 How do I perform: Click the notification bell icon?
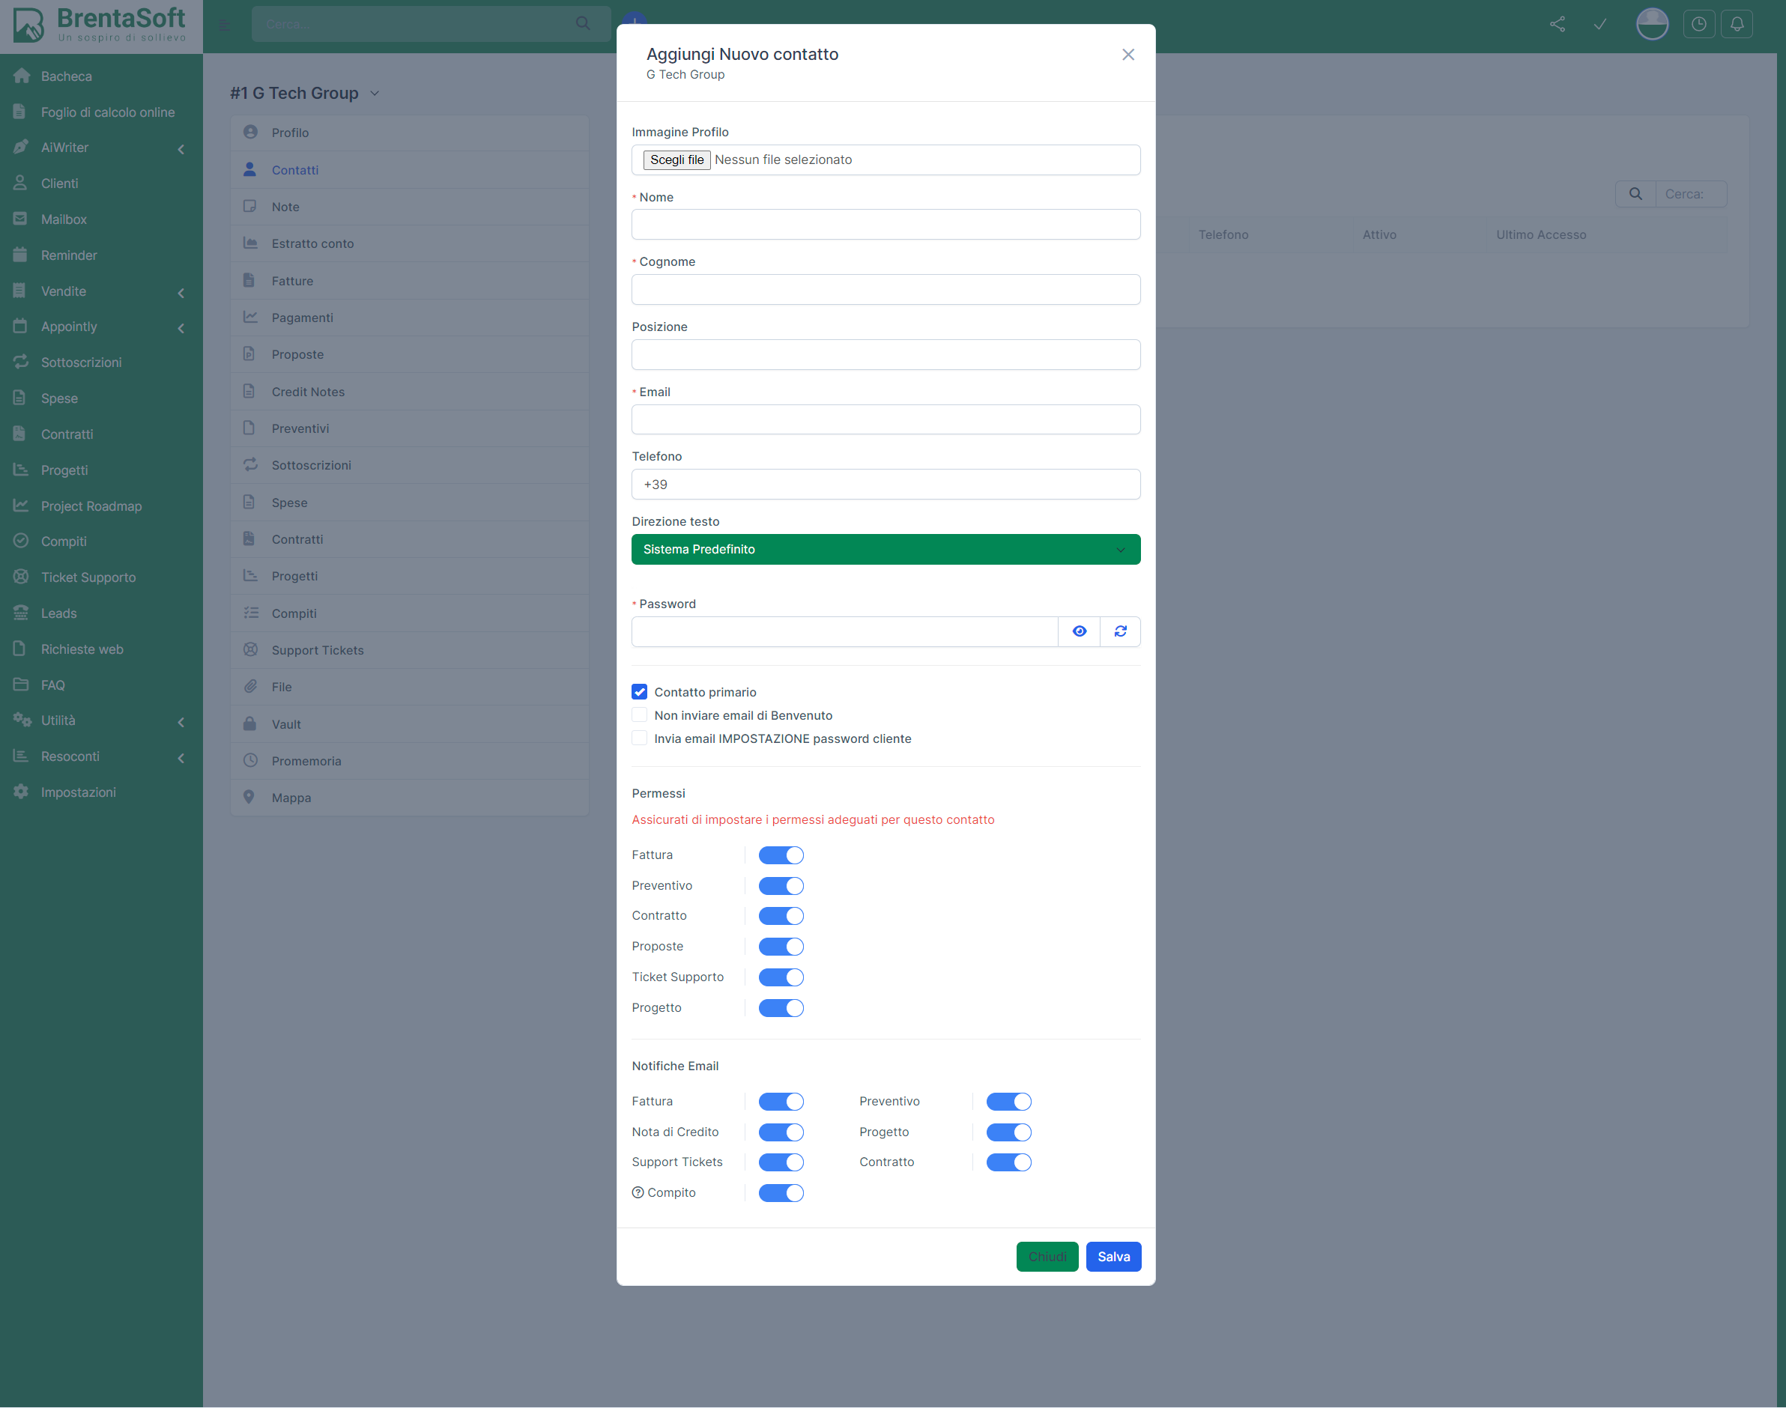[x=1737, y=24]
